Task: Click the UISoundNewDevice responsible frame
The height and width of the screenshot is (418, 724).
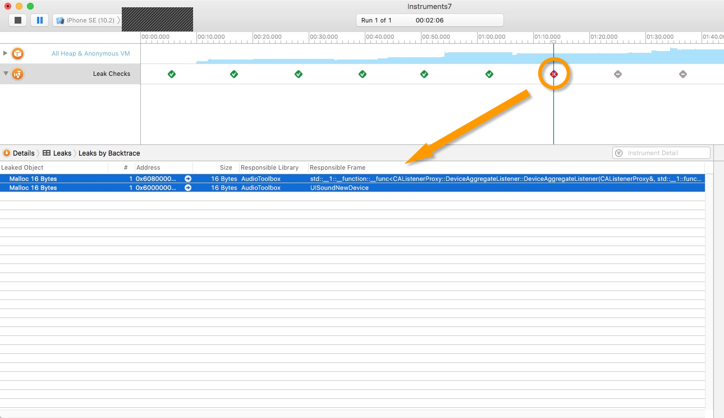Action: [x=339, y=188]
